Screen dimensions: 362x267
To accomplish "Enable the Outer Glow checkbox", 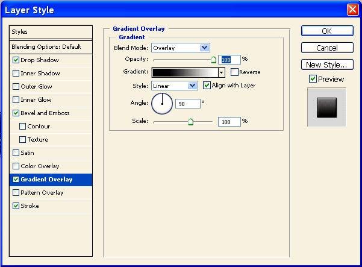I will 16,87.
